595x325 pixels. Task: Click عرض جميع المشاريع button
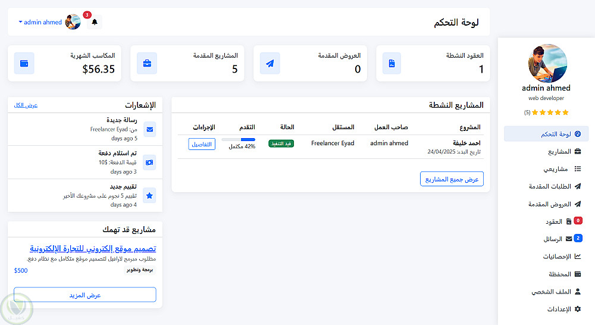tap(452, 179)
